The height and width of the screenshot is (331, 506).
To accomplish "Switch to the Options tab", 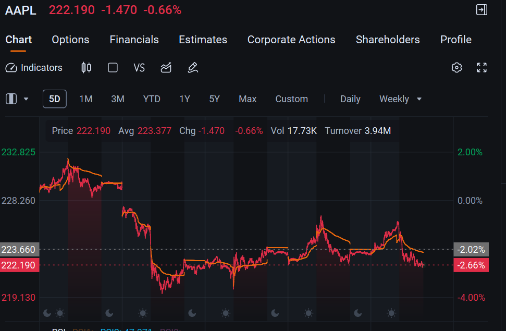I will tap(70, 40).
